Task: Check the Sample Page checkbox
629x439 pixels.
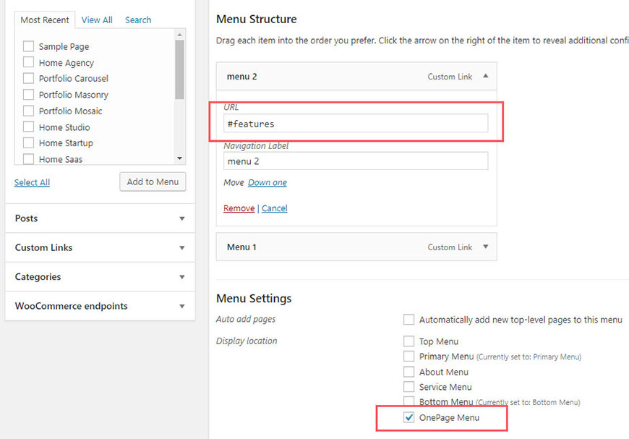Action: click(x=28, y=46)
